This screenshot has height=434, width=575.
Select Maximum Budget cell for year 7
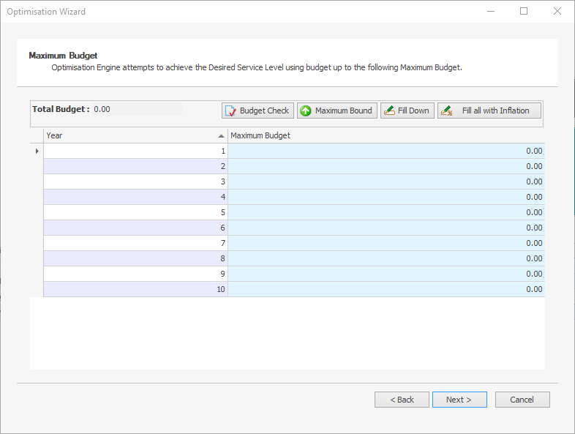pos(386,243)
